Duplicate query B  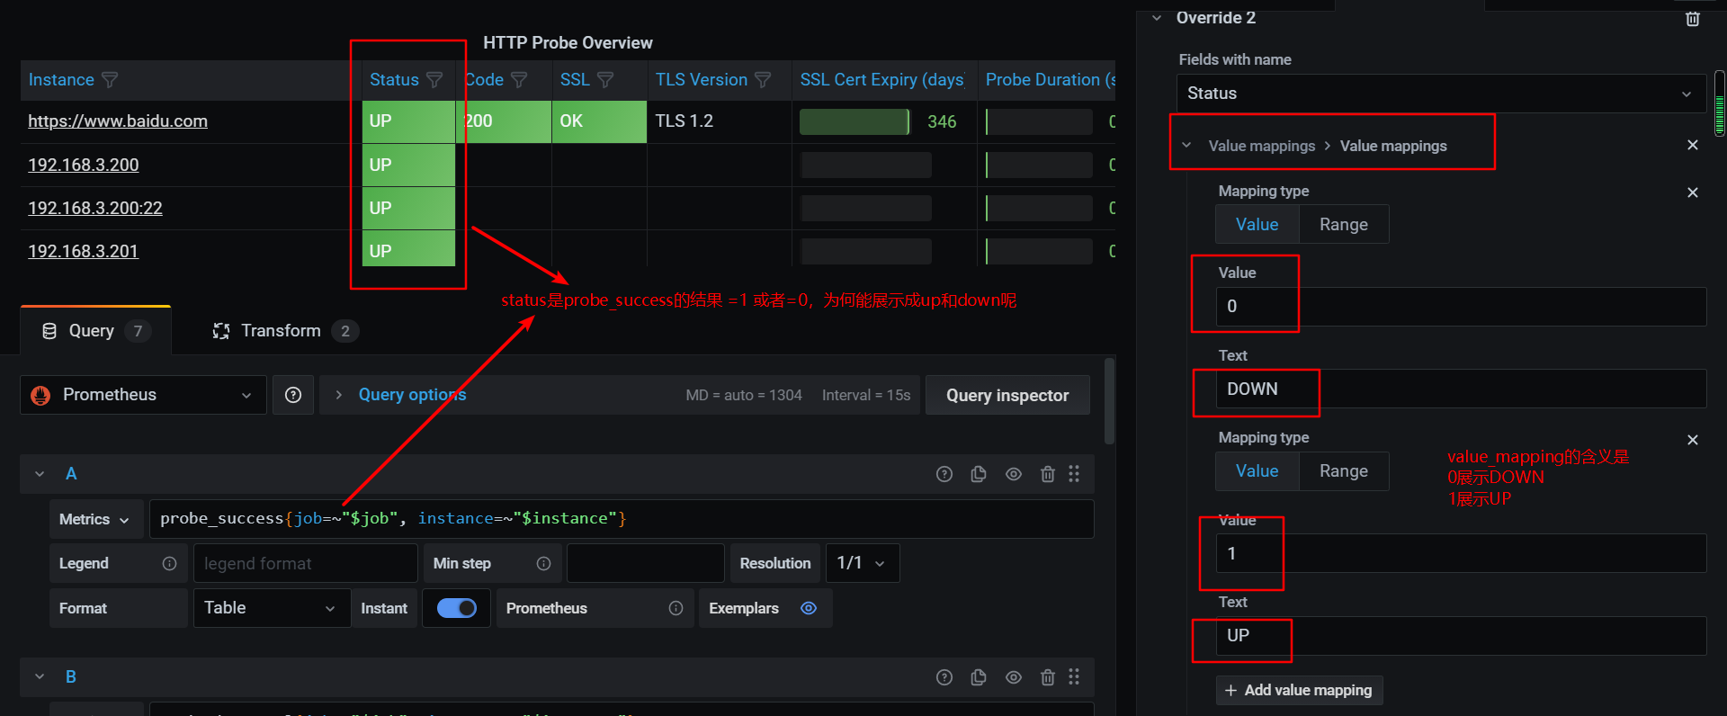[x=979, y=677]
